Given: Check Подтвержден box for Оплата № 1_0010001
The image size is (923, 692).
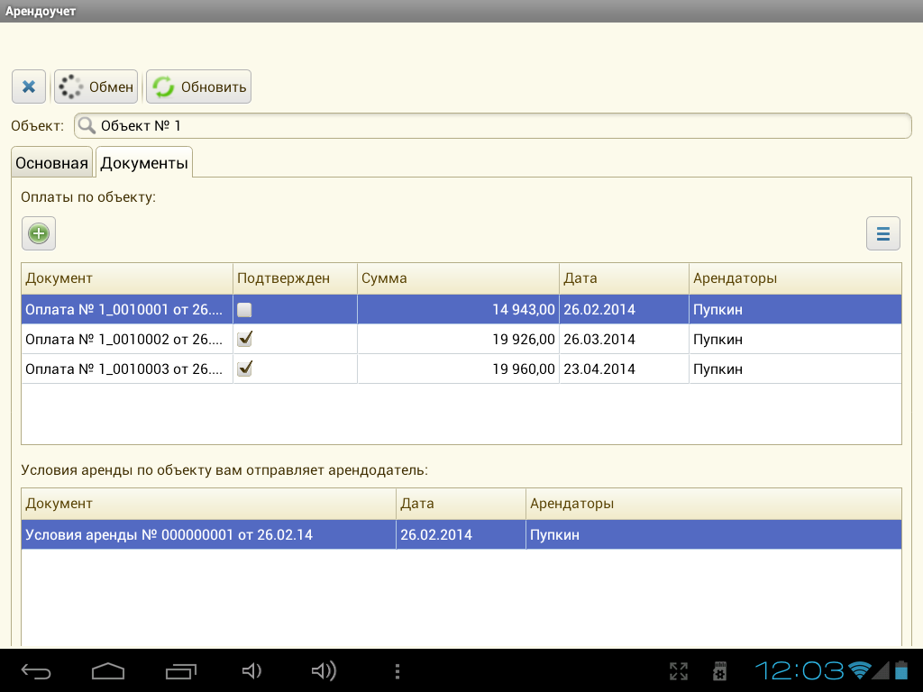Looking at the screenshot, I should [x=244, y=310].
